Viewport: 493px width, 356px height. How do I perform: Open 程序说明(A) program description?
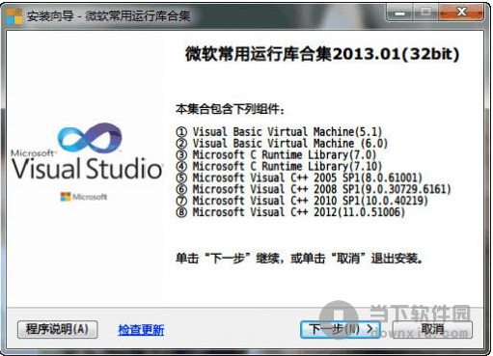[x=58, y=329]
